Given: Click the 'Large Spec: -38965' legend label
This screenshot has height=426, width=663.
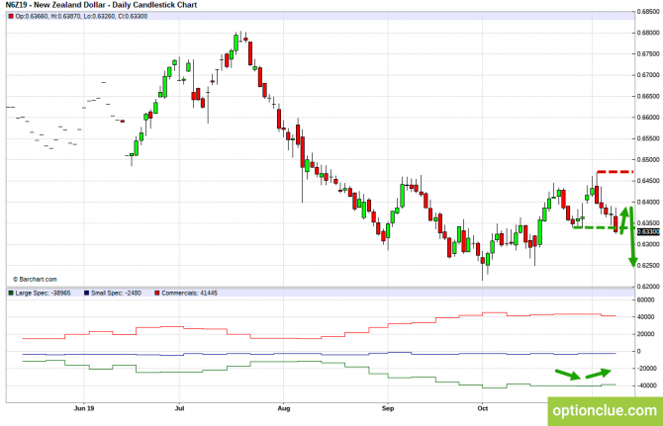Looking at the screenshot, I should [43, 293].
